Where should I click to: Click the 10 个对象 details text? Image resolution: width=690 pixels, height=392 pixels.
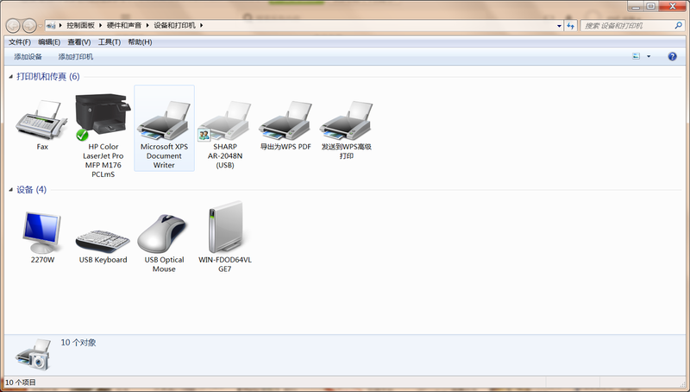pyautogui.click(x=78, y=343)
